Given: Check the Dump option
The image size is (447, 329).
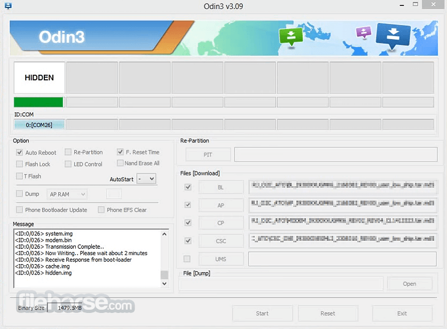Looking at the screenshot, I should (x=19, y=194).
